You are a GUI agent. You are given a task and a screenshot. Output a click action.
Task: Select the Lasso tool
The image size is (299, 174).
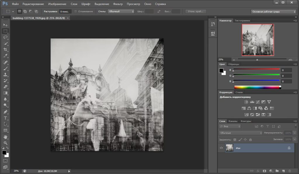[x=5, y=37]
